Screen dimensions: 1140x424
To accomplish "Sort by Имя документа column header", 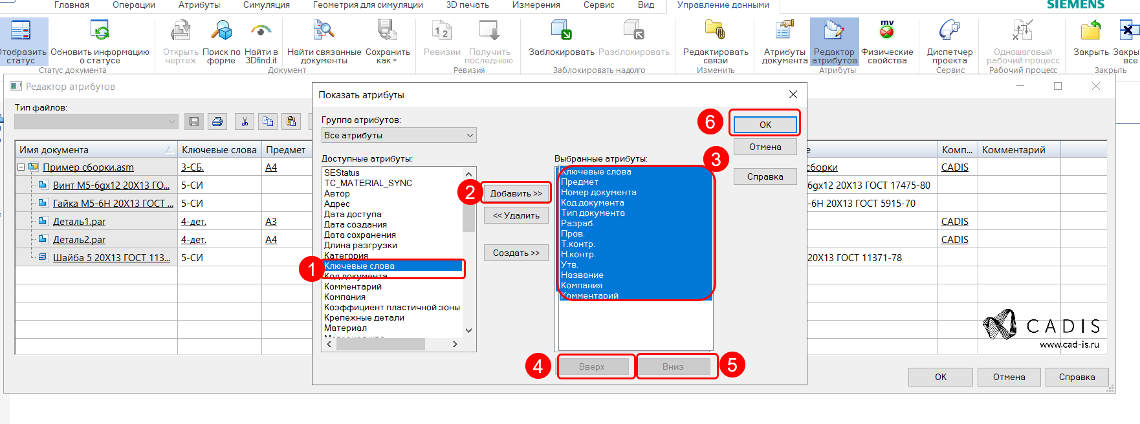I will click(96, 149).
